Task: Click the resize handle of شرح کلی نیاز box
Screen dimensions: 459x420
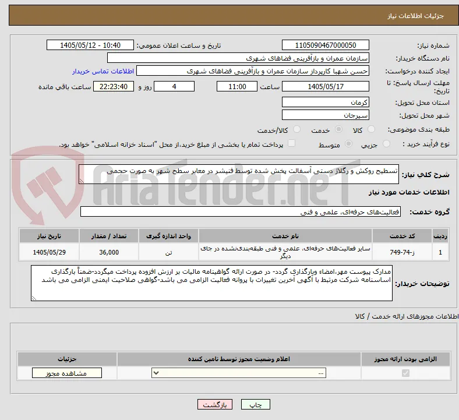Action: (x=82, y=181)
